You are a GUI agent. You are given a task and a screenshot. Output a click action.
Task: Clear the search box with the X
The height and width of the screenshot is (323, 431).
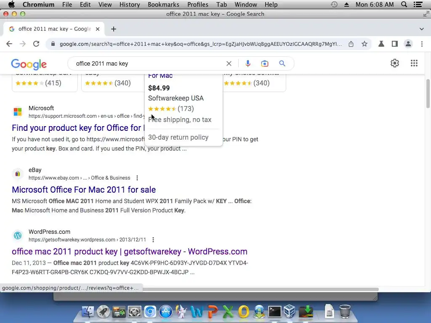click(229, 64)
